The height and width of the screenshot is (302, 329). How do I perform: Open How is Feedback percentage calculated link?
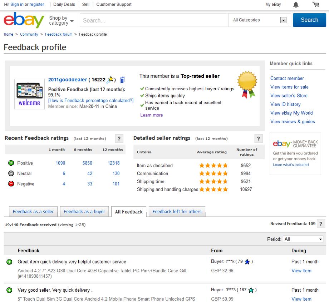(90, 101)
